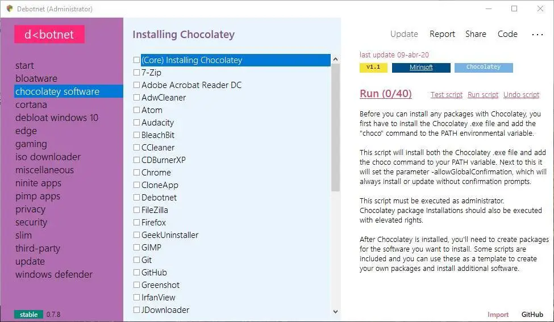554x322 pixels.
Task: Click the stable version badge
Action: pos(28,315)
